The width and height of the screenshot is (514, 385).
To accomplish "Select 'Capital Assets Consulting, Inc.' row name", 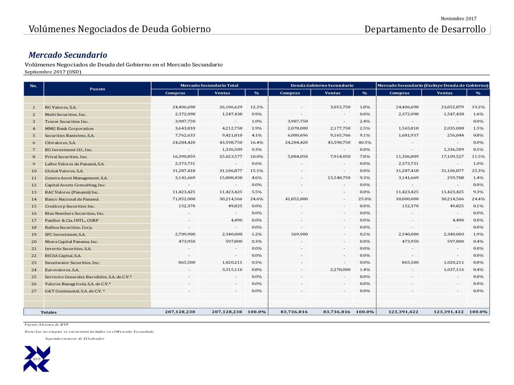I will tap(75, 185).
